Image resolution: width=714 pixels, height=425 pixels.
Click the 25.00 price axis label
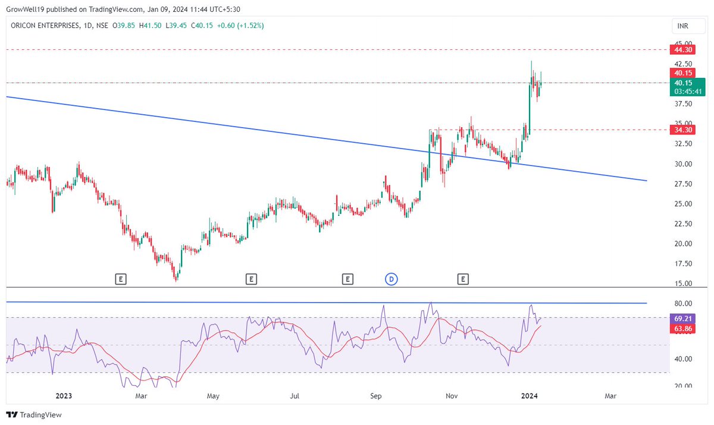click(684, 204)
